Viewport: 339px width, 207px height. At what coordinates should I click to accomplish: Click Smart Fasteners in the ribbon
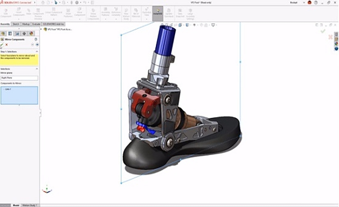68,14
